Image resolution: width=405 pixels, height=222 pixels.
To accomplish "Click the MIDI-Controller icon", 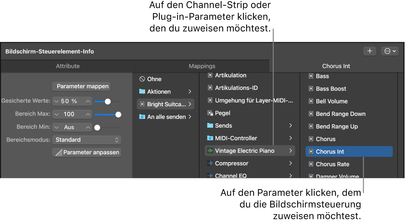I will (210, 138).
